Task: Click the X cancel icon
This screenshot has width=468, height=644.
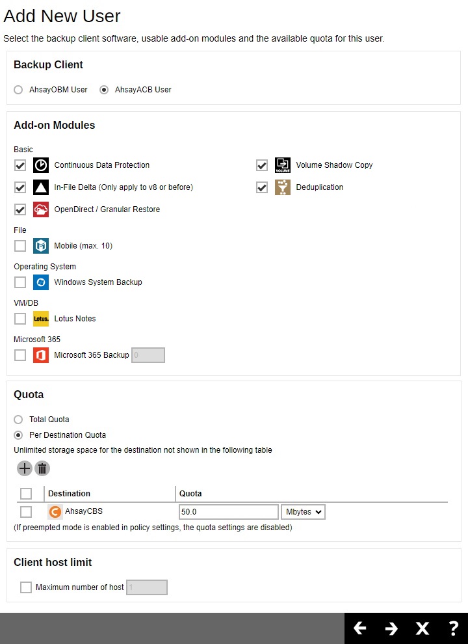Action: [422, 628]
